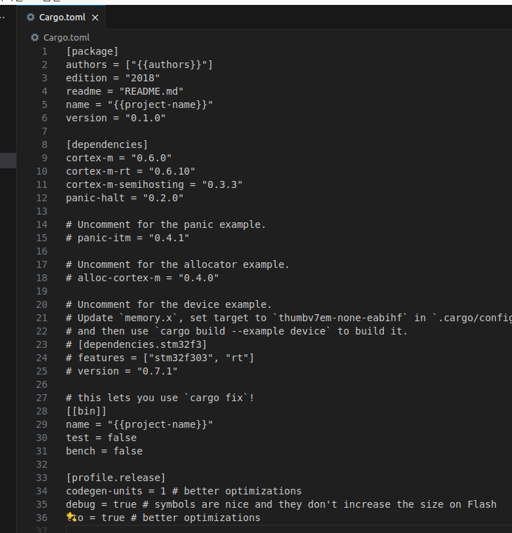
Task: Click the [[bin]] section header
Action: pos(86,411)
